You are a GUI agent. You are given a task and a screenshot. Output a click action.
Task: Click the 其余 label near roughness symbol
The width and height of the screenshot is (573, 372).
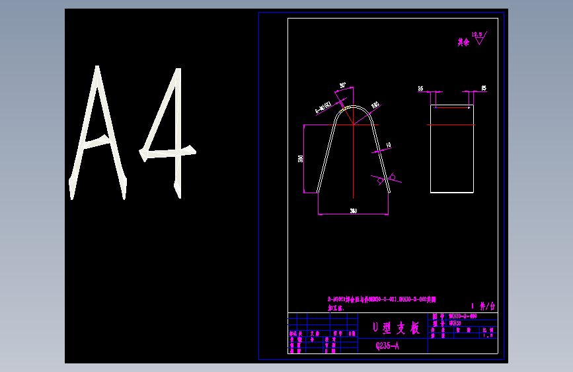(x=463, y=42)
